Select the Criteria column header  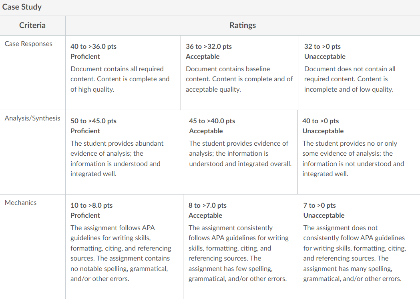(x=32, y=26)
